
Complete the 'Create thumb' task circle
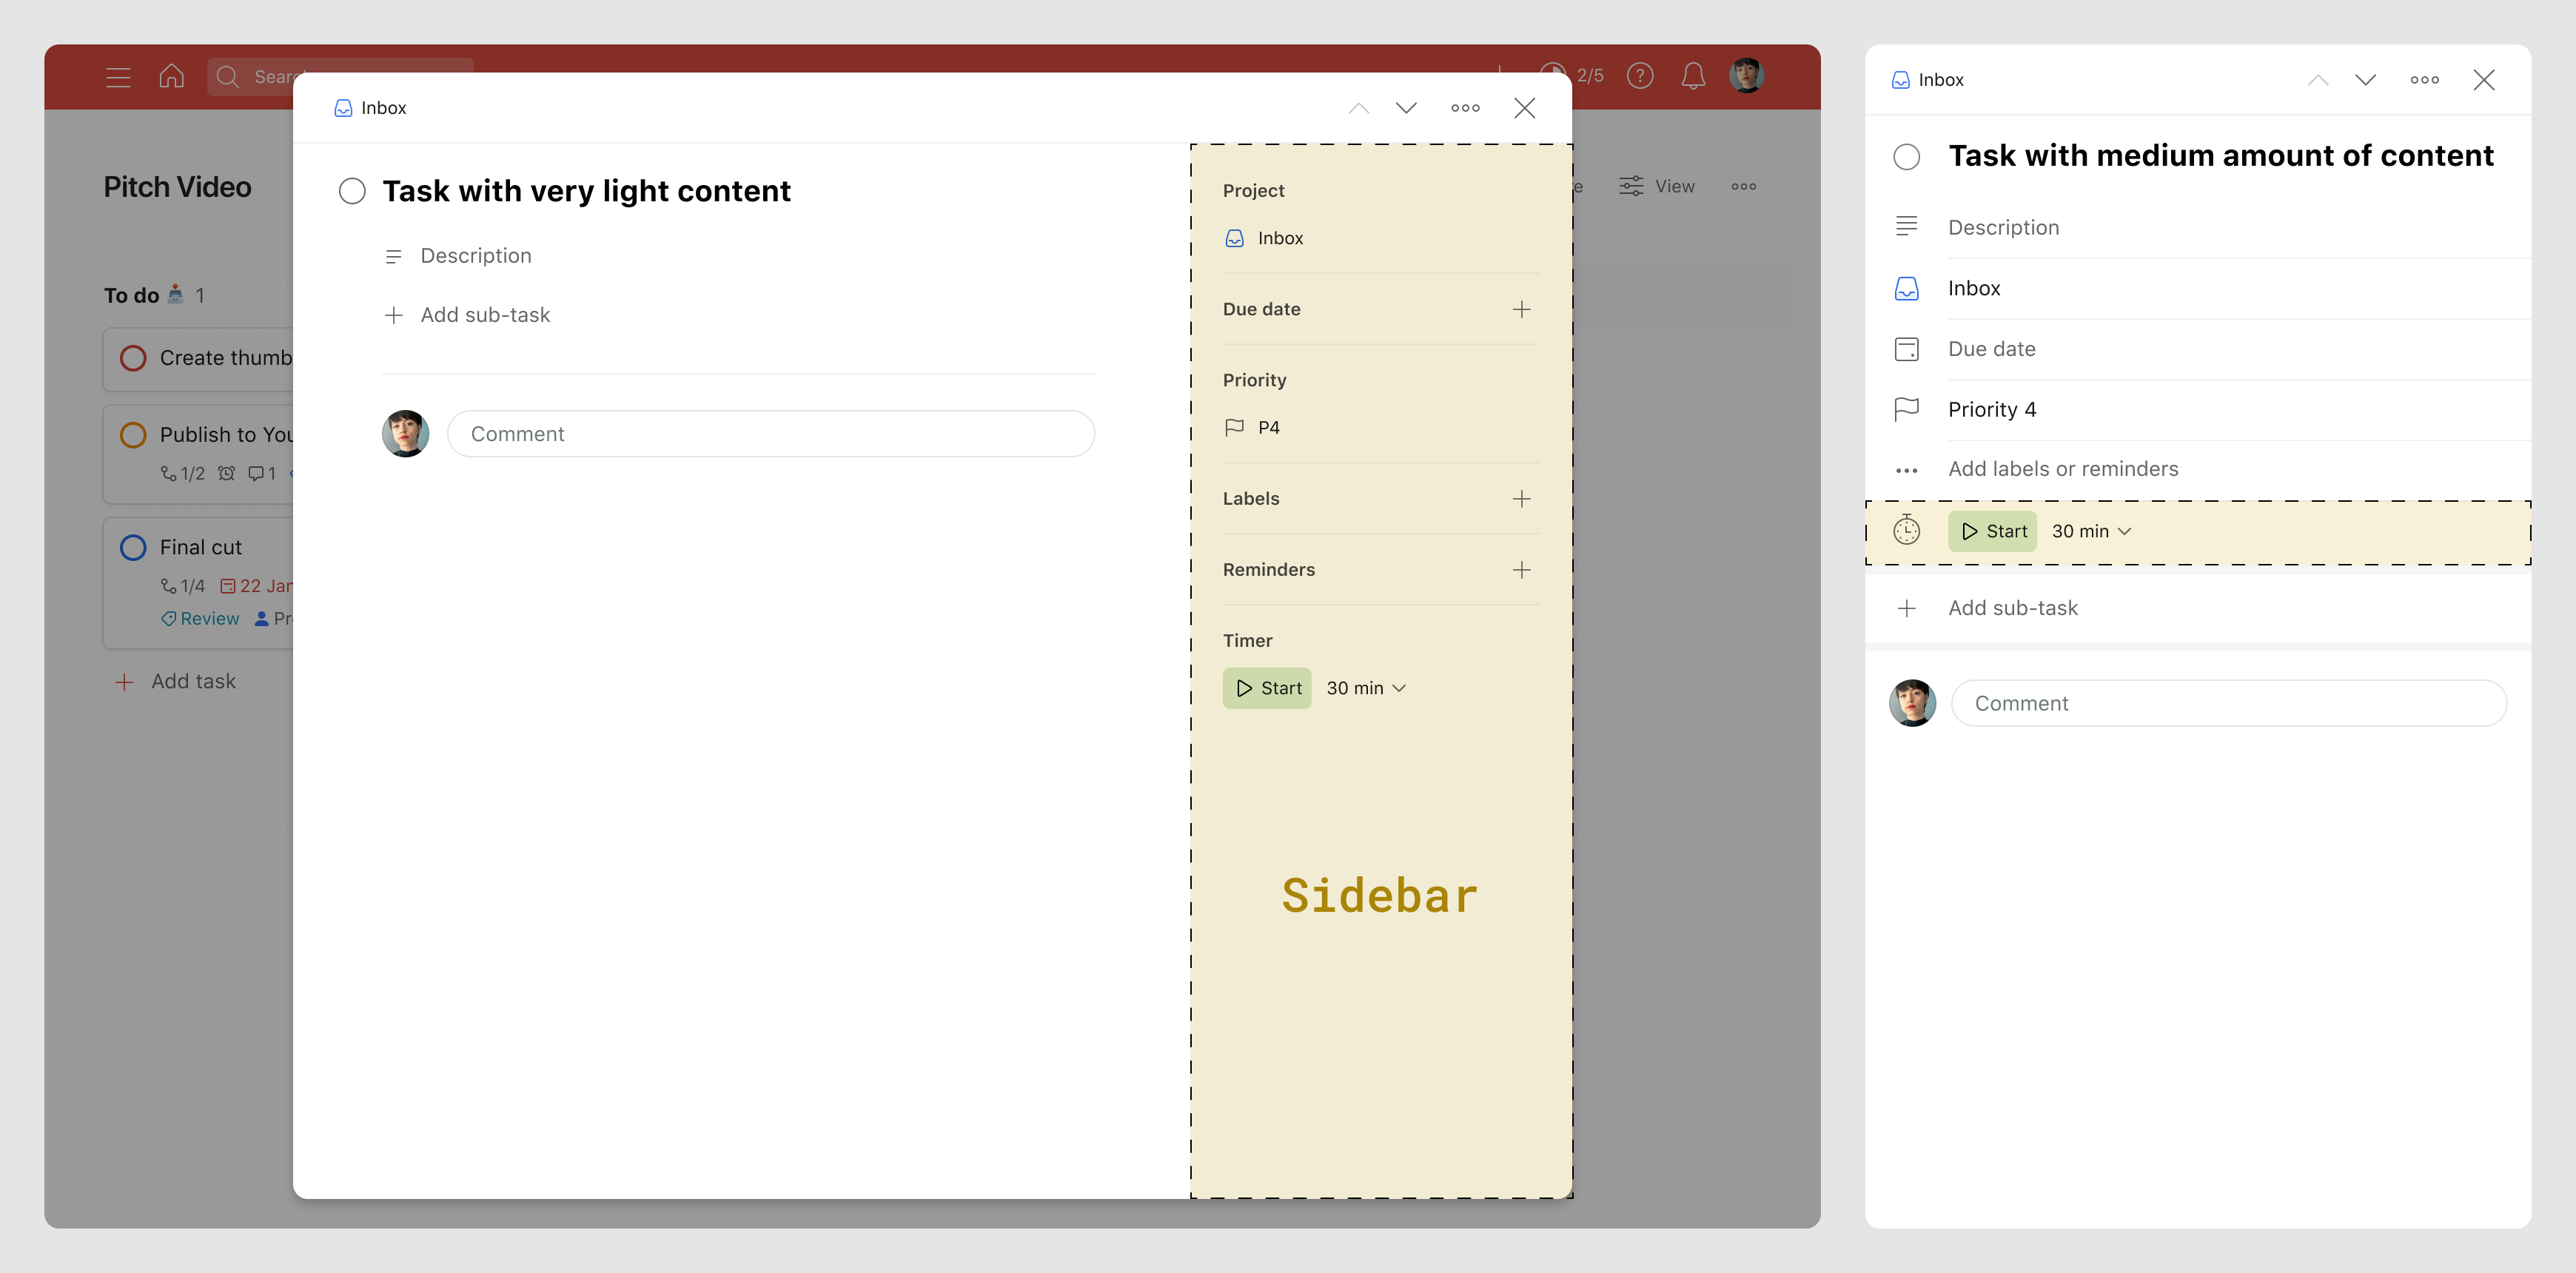(x=133, y=358)
